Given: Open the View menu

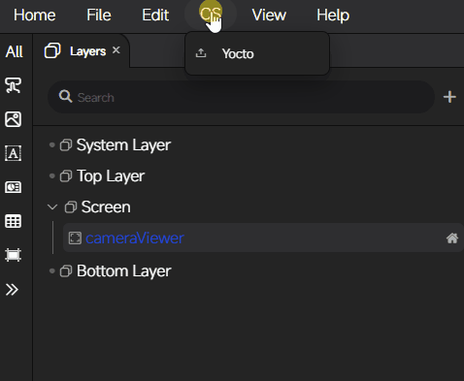Looking at the screenshot, I should point(269,15).
